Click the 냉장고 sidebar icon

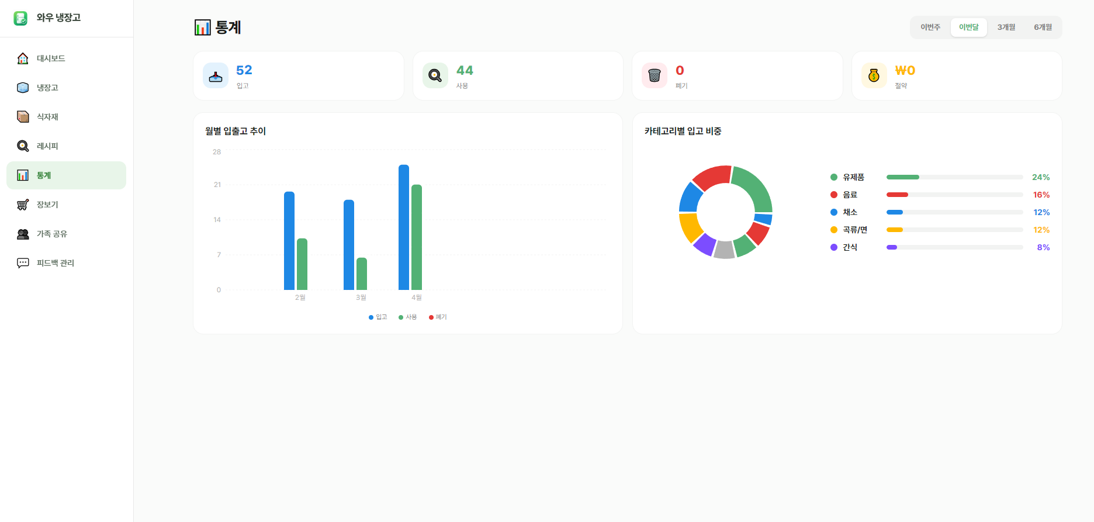pos(23,88)
